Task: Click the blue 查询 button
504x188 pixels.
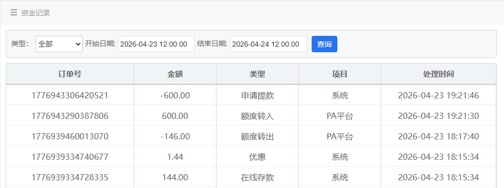Action: (x=325, y=44)
